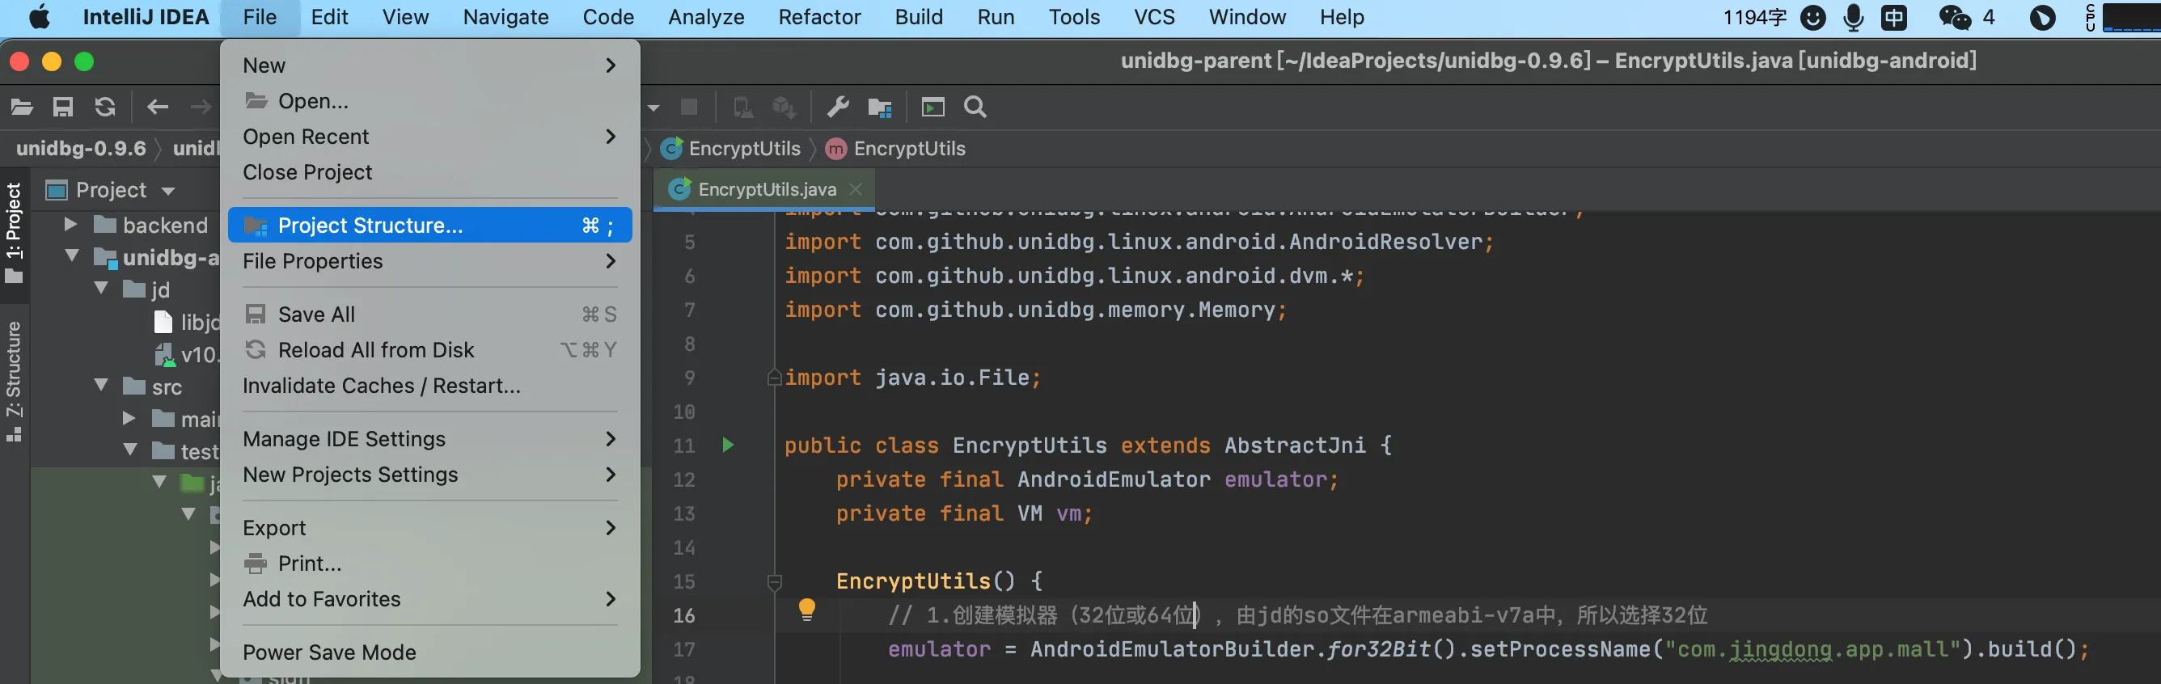Collapse the unidbg-a module tree node

[72, 255]
